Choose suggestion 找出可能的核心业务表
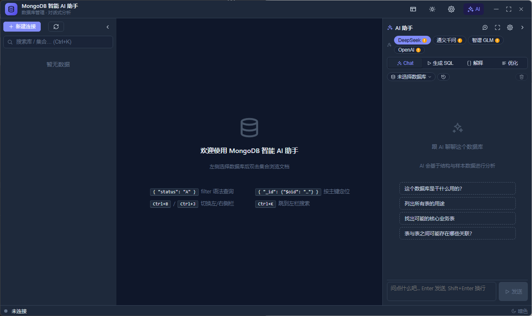 [458, 218]
